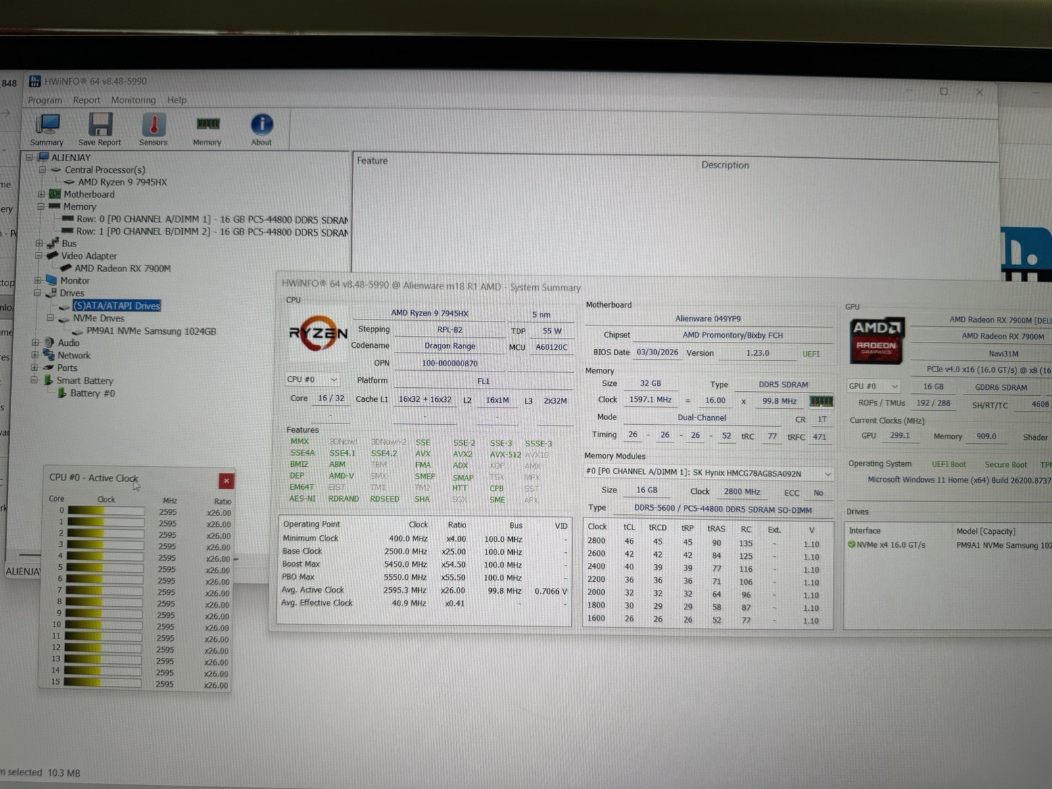Click the Ryzen logo in System Summary
1052x789 pixels.
pyautogui.click(x=318, y=334)
